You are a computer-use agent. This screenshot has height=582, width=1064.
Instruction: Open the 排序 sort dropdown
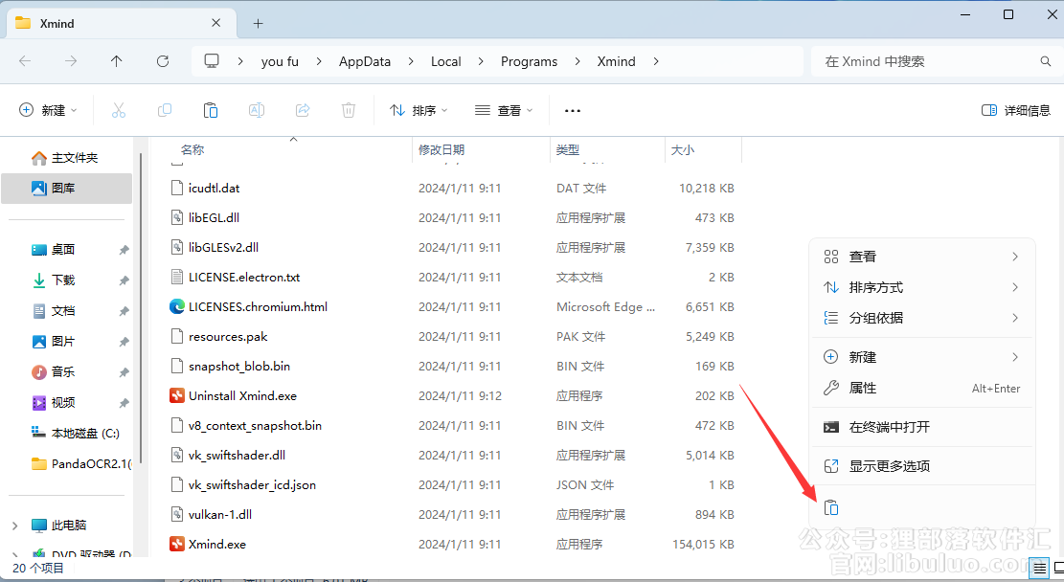[x=419, y=110]
